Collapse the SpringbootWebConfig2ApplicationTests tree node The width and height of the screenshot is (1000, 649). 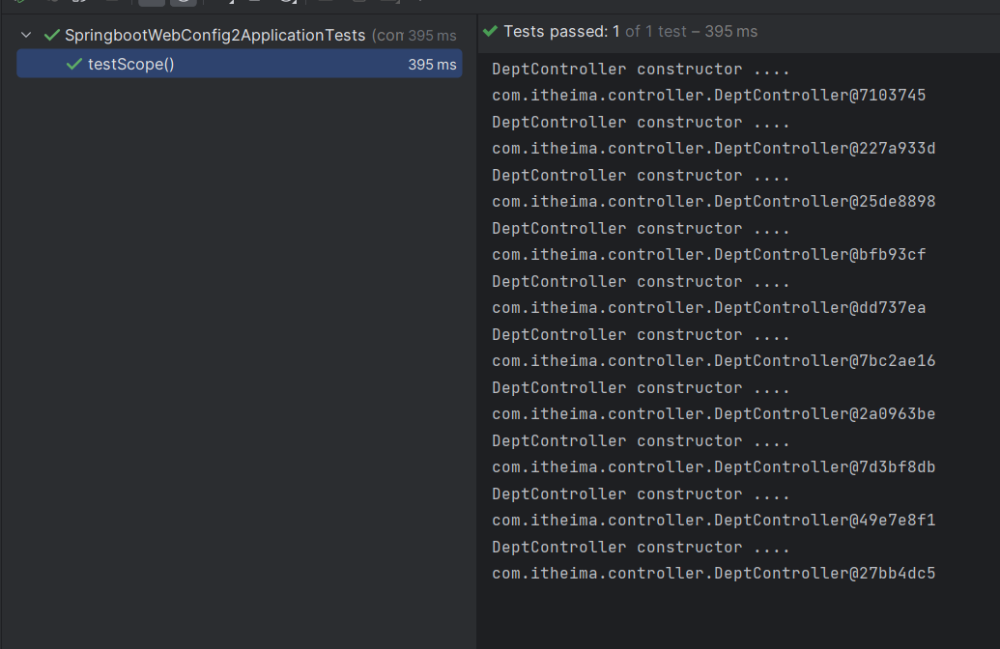click(x=26, y=36)
